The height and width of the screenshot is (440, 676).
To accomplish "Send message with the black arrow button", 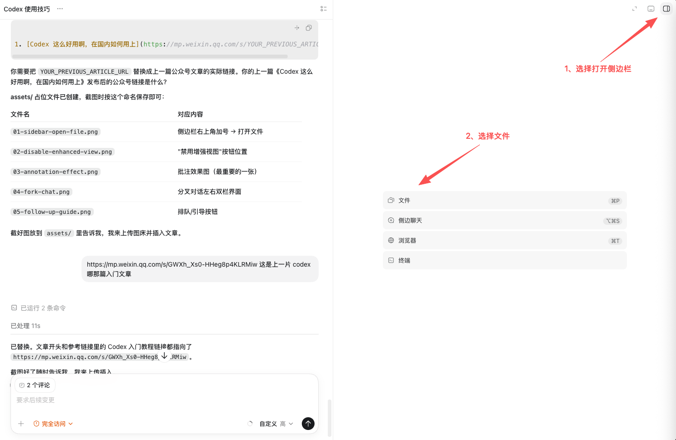I will click(x=308, y=424).
